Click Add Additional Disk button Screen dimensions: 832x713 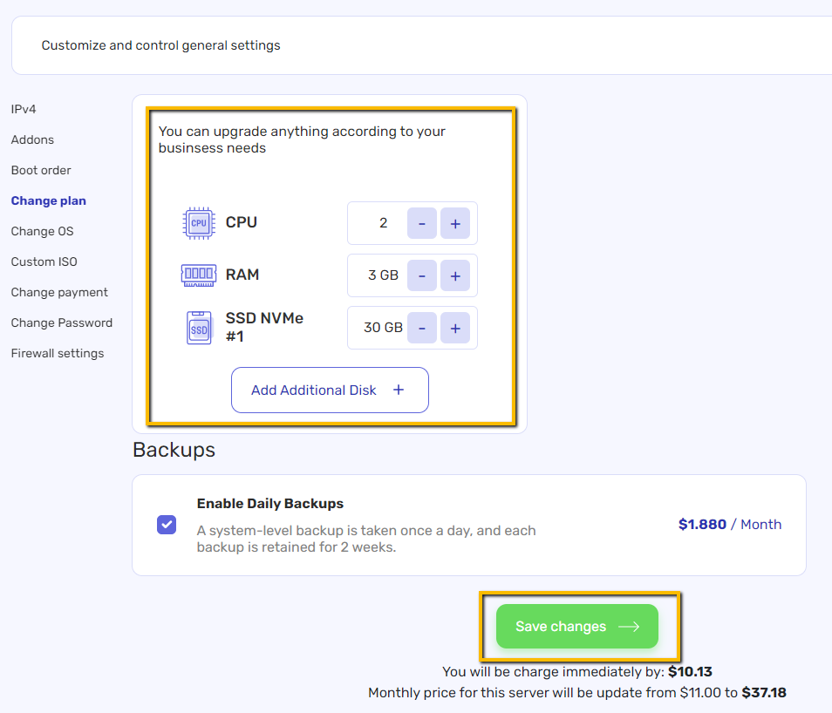tap(330, 390)
